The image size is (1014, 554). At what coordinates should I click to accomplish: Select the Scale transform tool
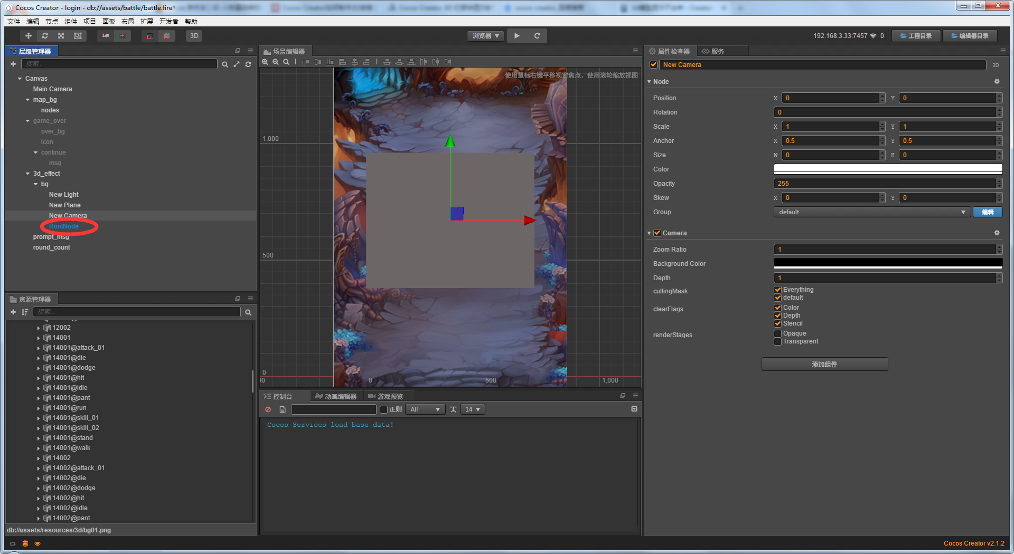[61, 36]
